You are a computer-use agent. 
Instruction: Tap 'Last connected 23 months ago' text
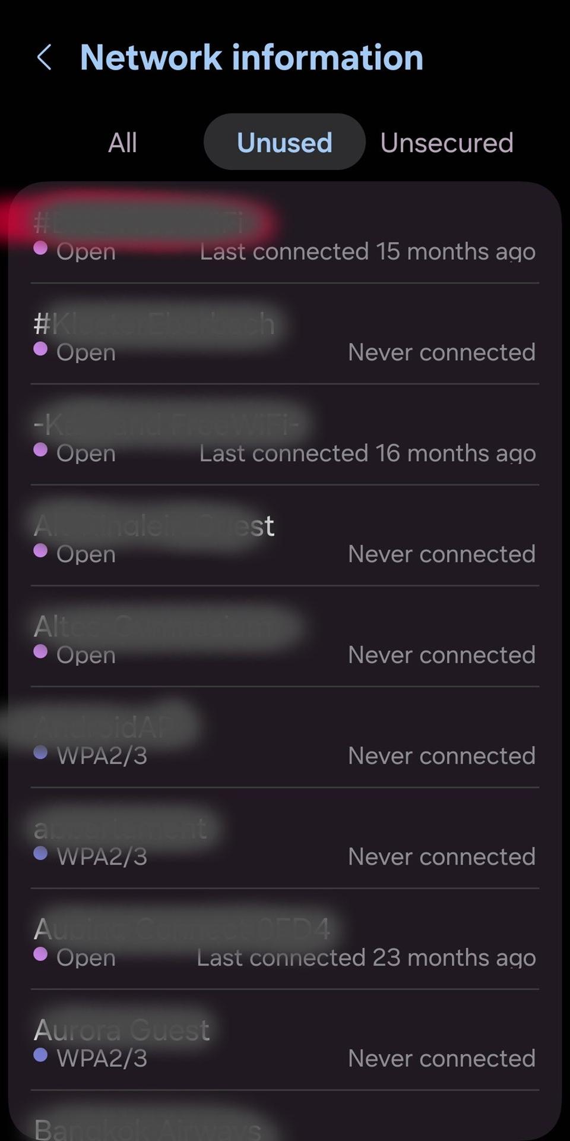366,958
